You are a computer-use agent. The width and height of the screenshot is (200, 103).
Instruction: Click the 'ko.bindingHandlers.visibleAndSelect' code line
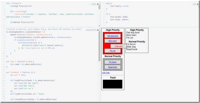coord(26,32)
